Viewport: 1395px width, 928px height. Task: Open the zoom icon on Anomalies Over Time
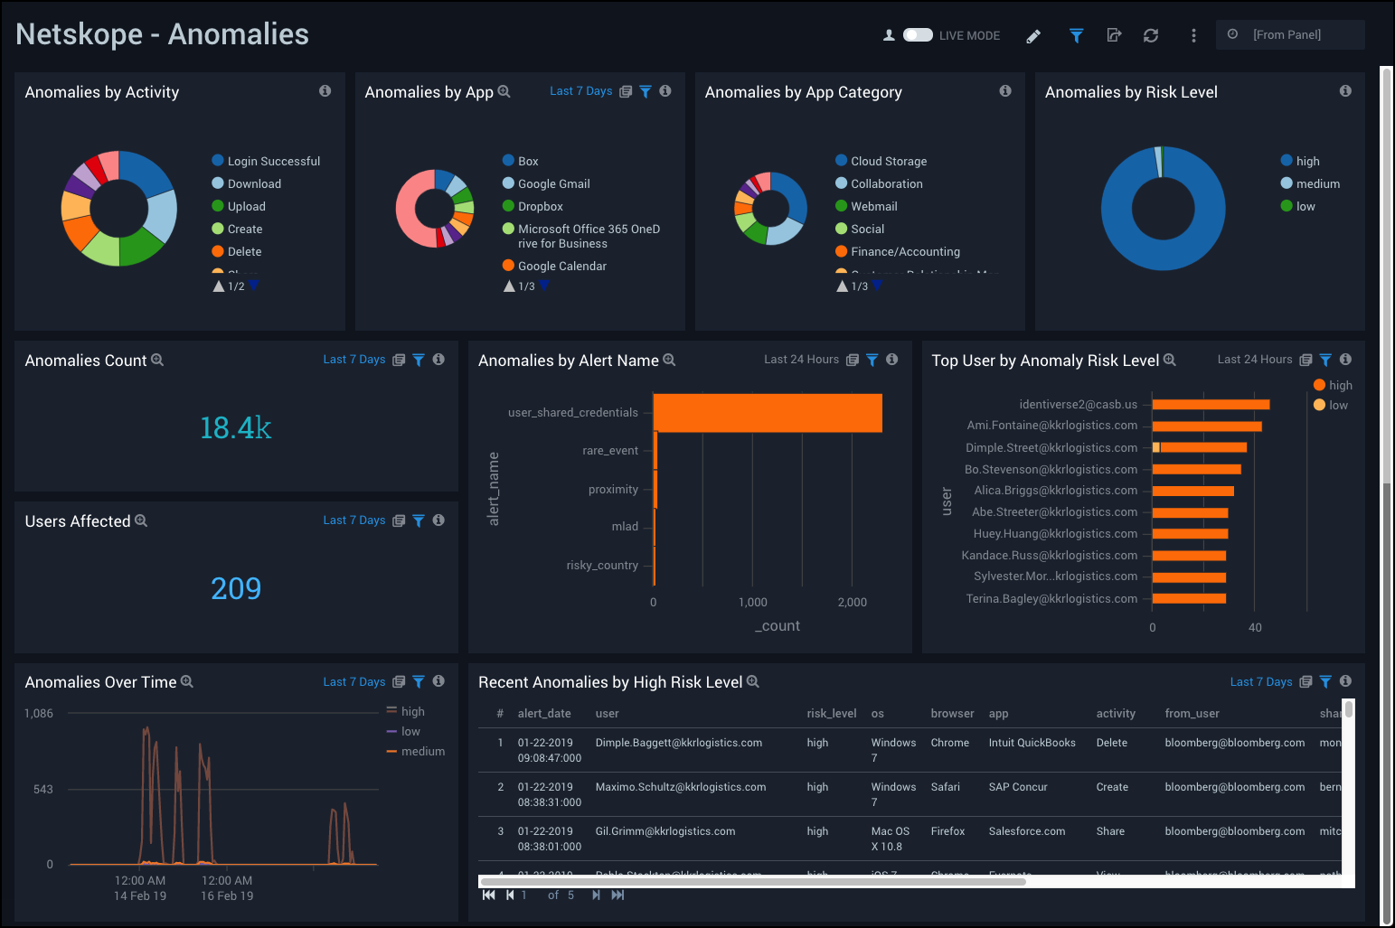pos(187,682)
